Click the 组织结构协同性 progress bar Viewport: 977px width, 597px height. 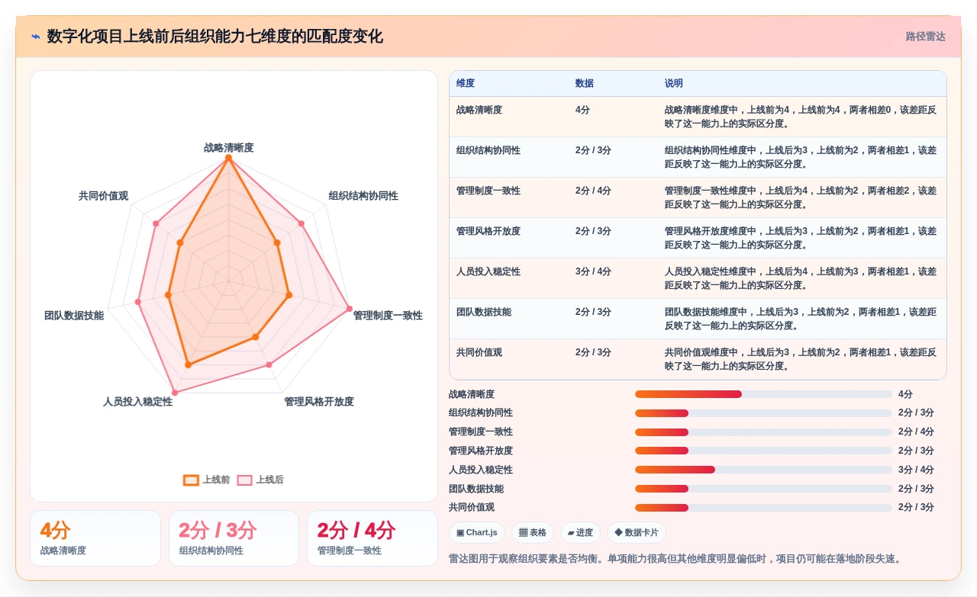pos(763,413)
